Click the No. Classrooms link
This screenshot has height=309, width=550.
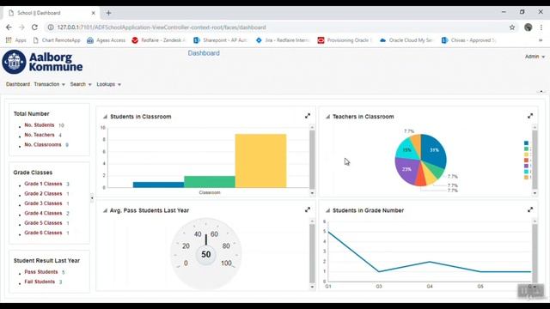click(43, 145)
